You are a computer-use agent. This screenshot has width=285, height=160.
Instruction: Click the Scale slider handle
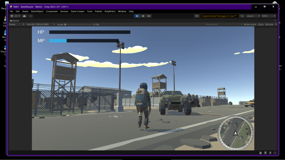click(65, 24)
